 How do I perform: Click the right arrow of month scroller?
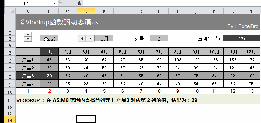[90, 38]
